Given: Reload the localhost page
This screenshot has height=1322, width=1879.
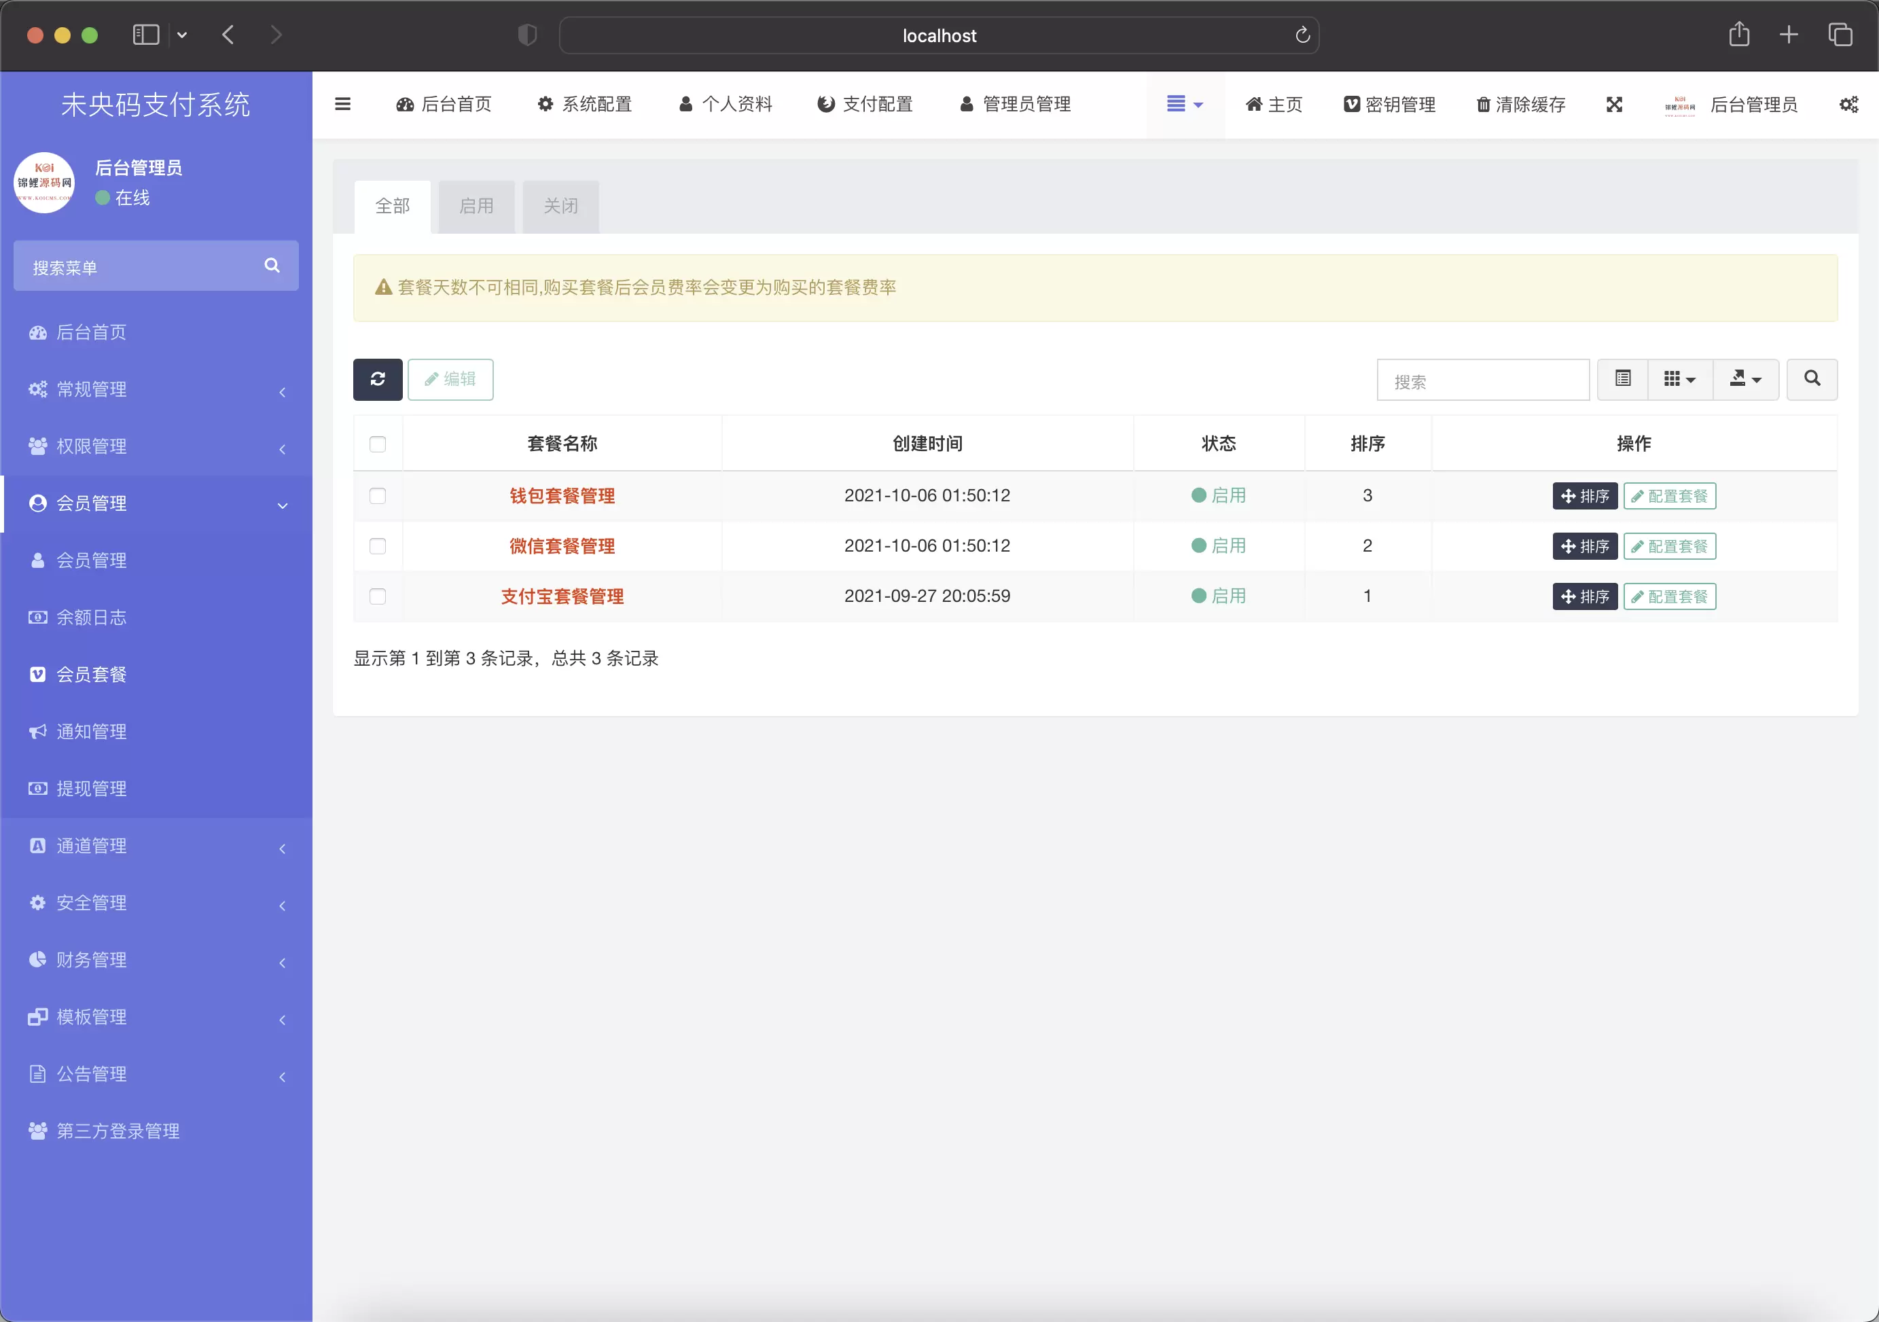Looking at the screenshot, I should pyautogui.click(x=1302, y=35).
